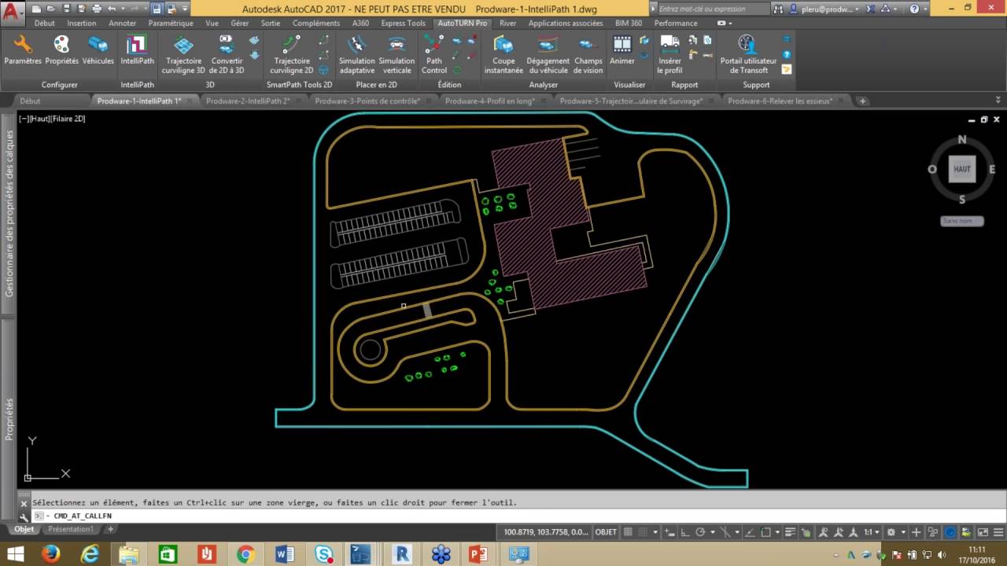Toggle ortho mode in status bar
The width and height of the screenshot is (1007, 566).
[x=685, y=532]
